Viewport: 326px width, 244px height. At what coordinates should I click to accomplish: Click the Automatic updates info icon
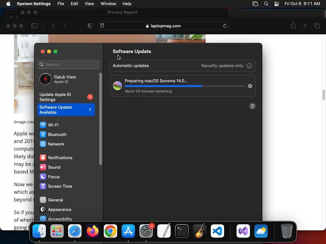pyautogui.click(x=249, y=66)
